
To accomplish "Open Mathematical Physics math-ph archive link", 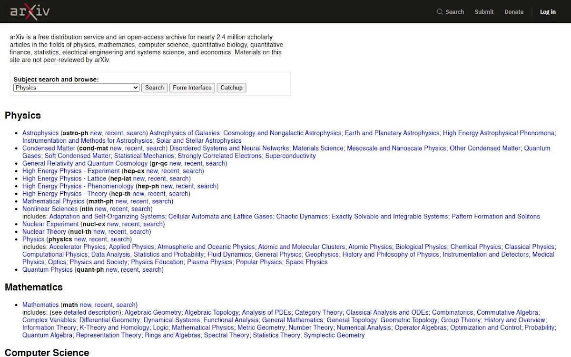I will [53, 201].
